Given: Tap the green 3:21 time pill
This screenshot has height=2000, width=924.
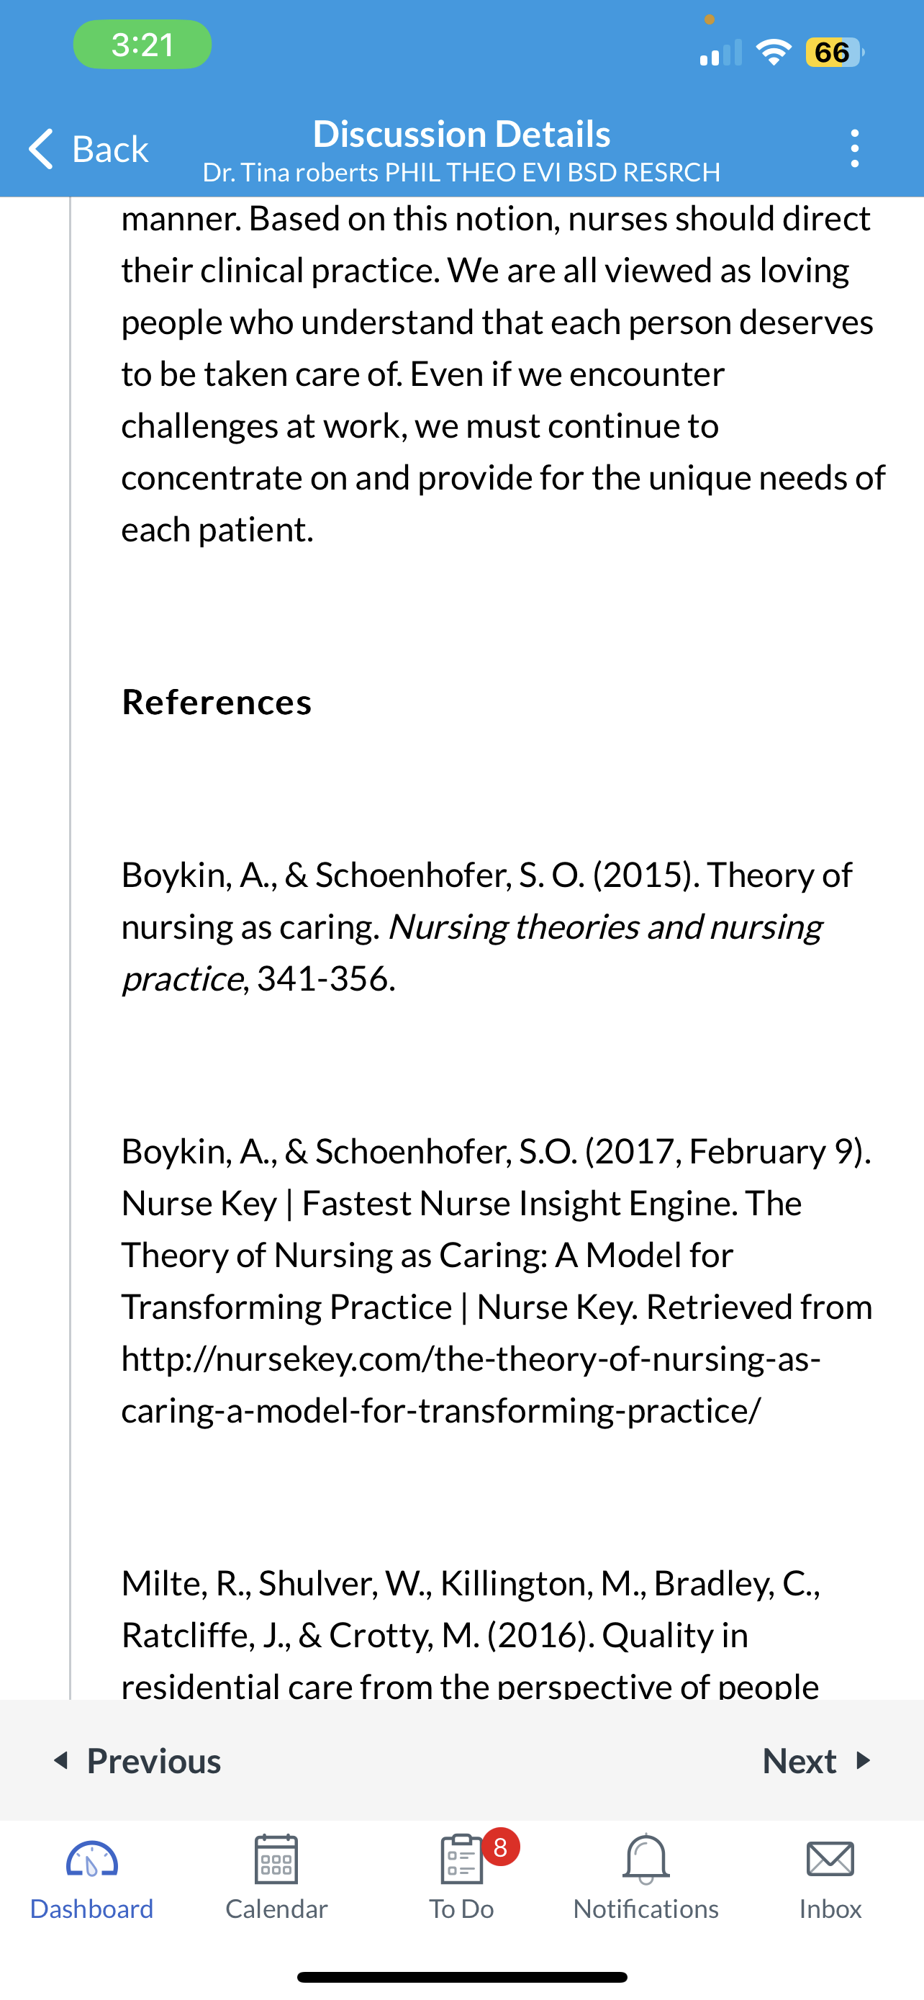Looking at the screenshot, I should tap(142, 44).
